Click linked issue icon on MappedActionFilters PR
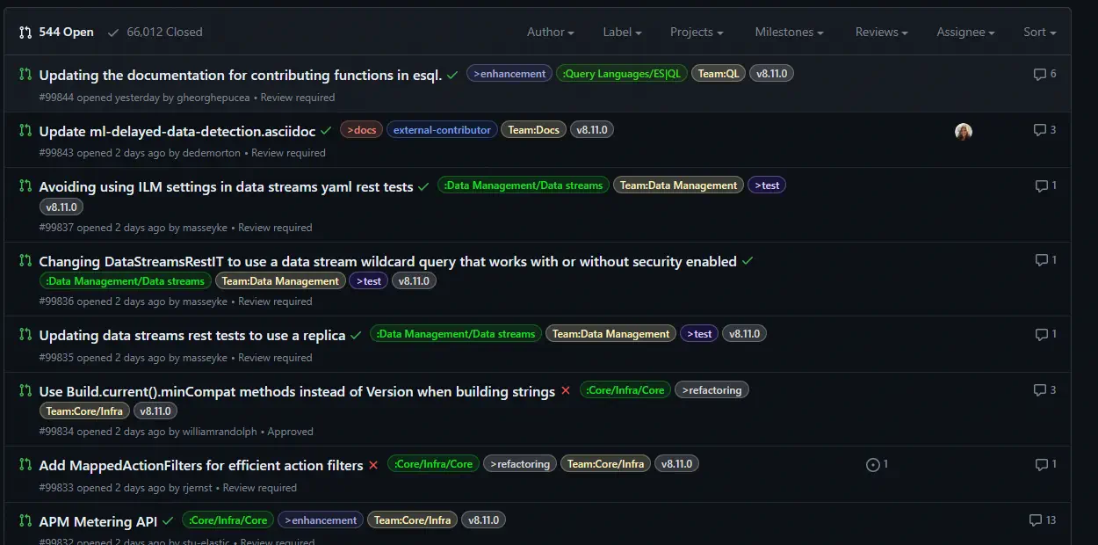This screenshot has width=1098, height=545. [873, 465]
